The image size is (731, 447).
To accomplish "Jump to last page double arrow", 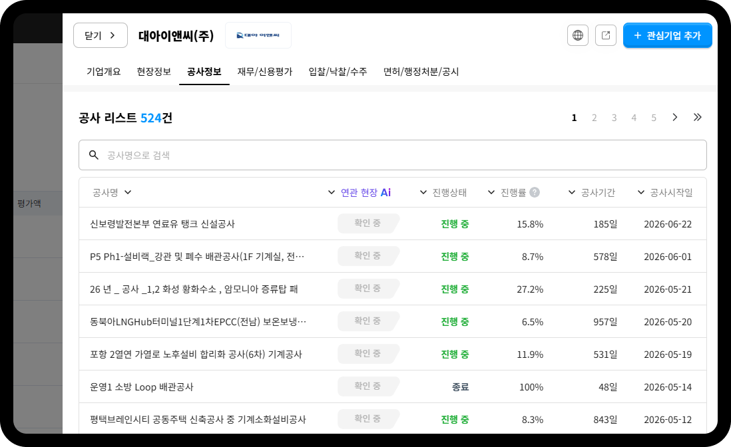I will tap(698, 117).
